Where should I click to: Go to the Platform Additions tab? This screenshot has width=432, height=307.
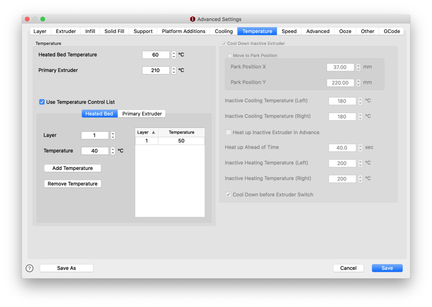(184, 31)
